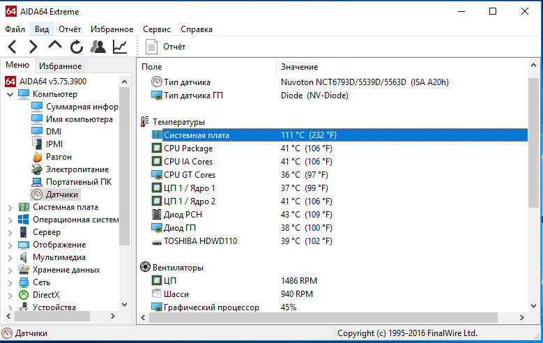Expand the Хранение данных tree node
This screenshot has height=343, width=543.
point(10,270)
